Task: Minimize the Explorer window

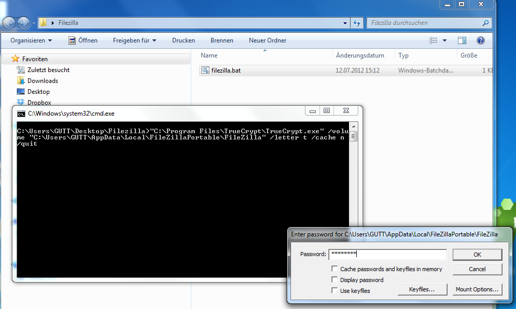Action: 448,4
